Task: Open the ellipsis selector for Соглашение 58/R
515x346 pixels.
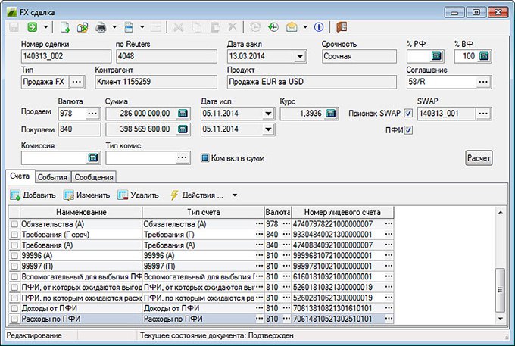Action: tap(483, 82)
